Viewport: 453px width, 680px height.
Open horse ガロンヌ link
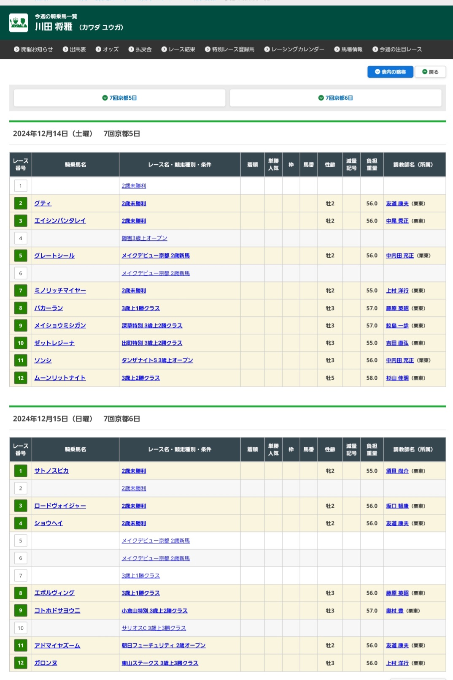(x=46, y=663)
